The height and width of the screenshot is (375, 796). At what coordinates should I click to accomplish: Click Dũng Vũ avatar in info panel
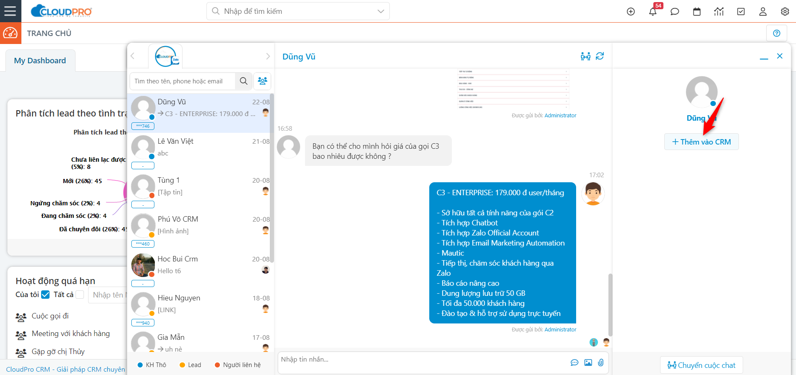click(702, 92)
